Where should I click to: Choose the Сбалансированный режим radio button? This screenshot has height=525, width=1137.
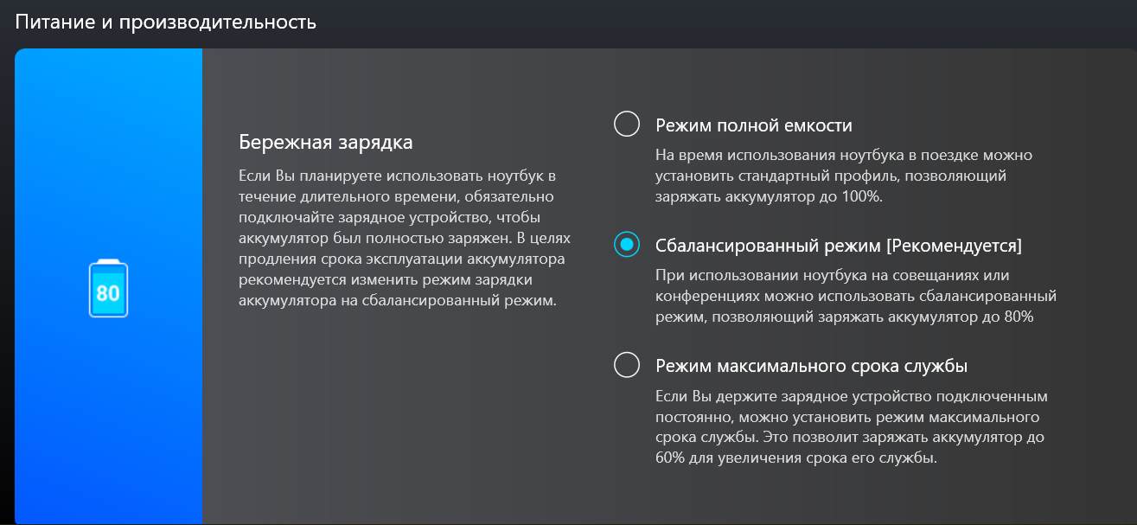click(626, 246)
